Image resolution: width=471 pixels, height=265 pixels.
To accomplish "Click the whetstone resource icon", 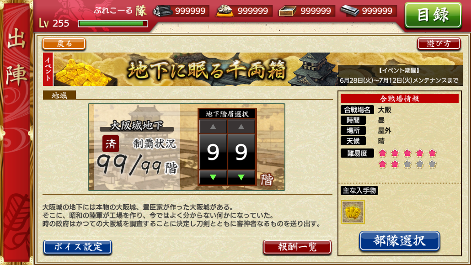I will (x=350, y=11).
